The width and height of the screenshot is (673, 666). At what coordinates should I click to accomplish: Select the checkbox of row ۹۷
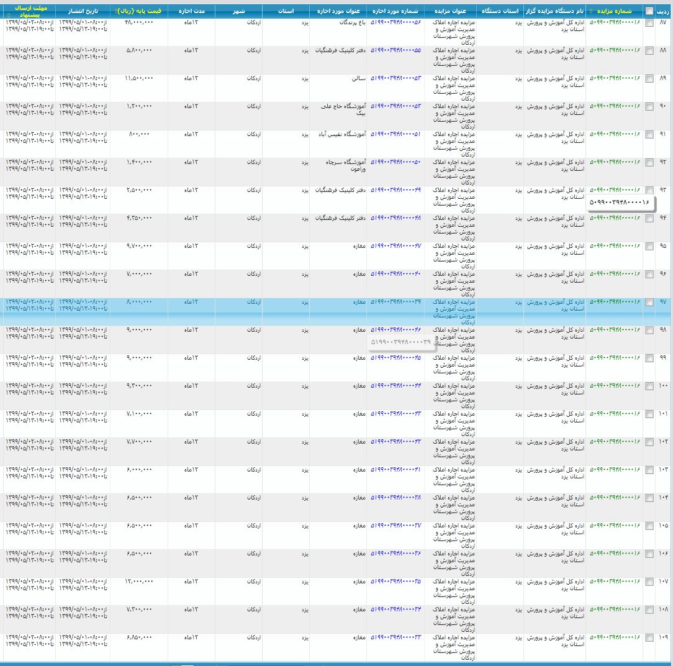point(649,302)
